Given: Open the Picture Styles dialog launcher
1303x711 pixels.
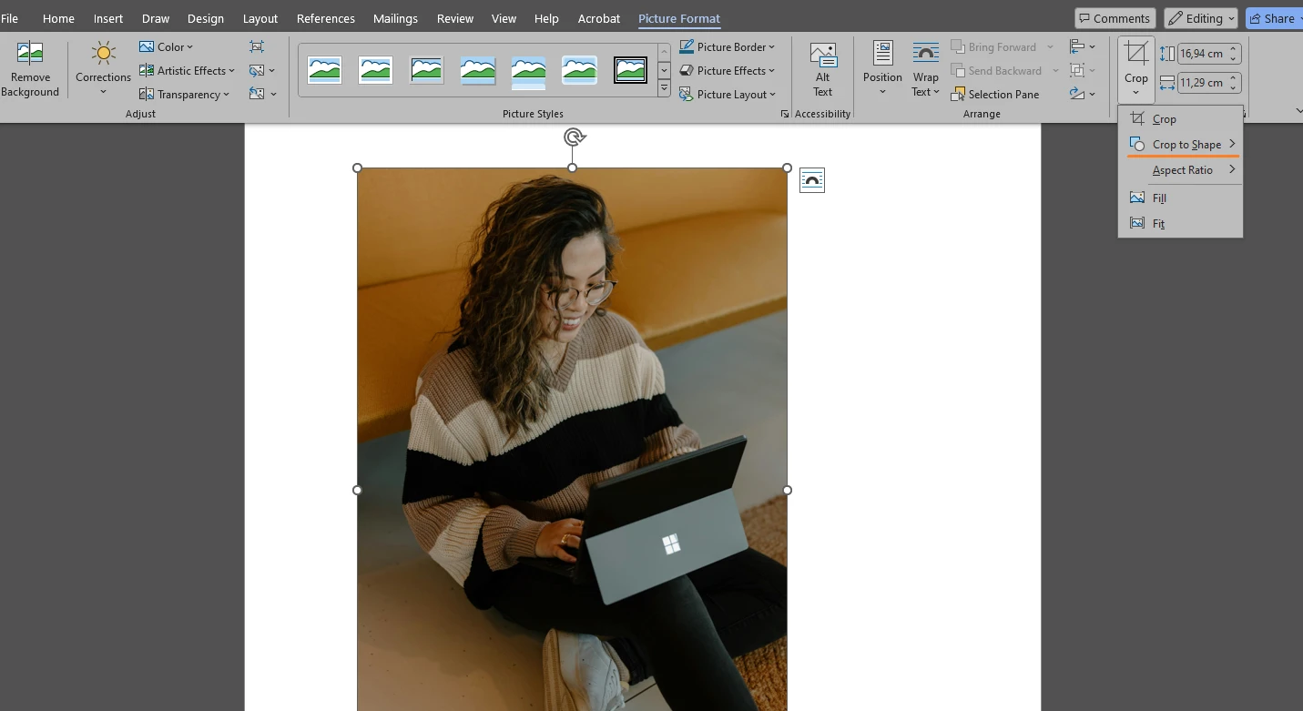Looking at the screenshot, I should 784,114.
